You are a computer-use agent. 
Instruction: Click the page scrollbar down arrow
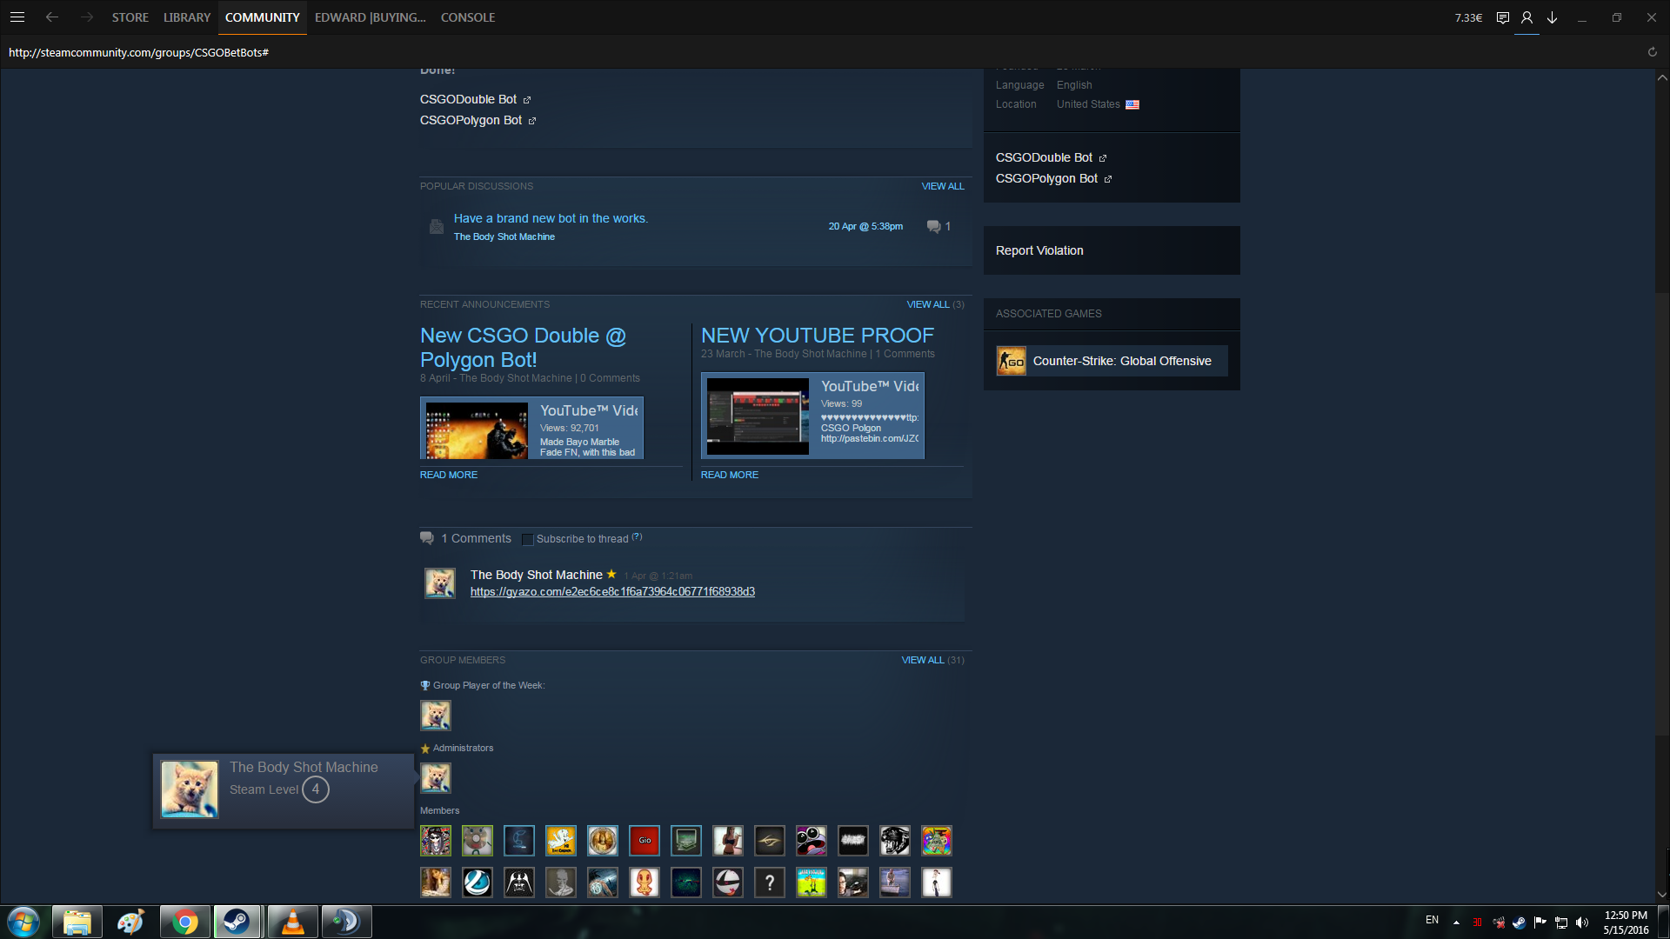click(1661, 894)
